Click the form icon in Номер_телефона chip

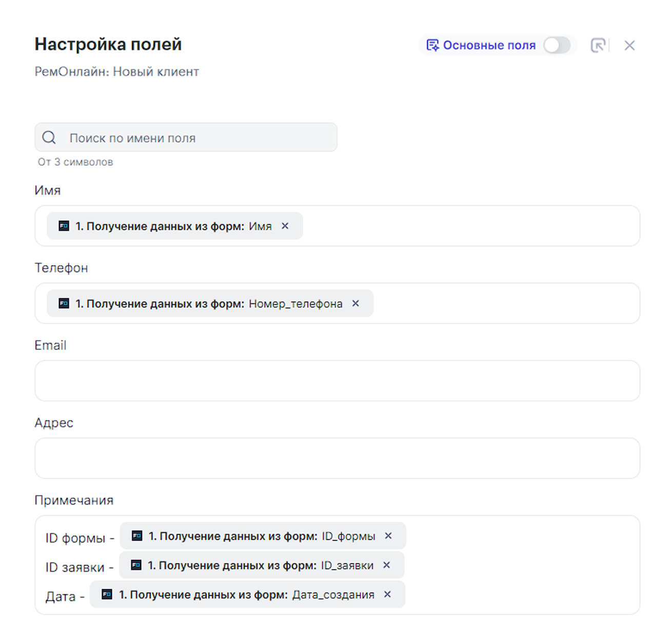click(x=64, y=303)
